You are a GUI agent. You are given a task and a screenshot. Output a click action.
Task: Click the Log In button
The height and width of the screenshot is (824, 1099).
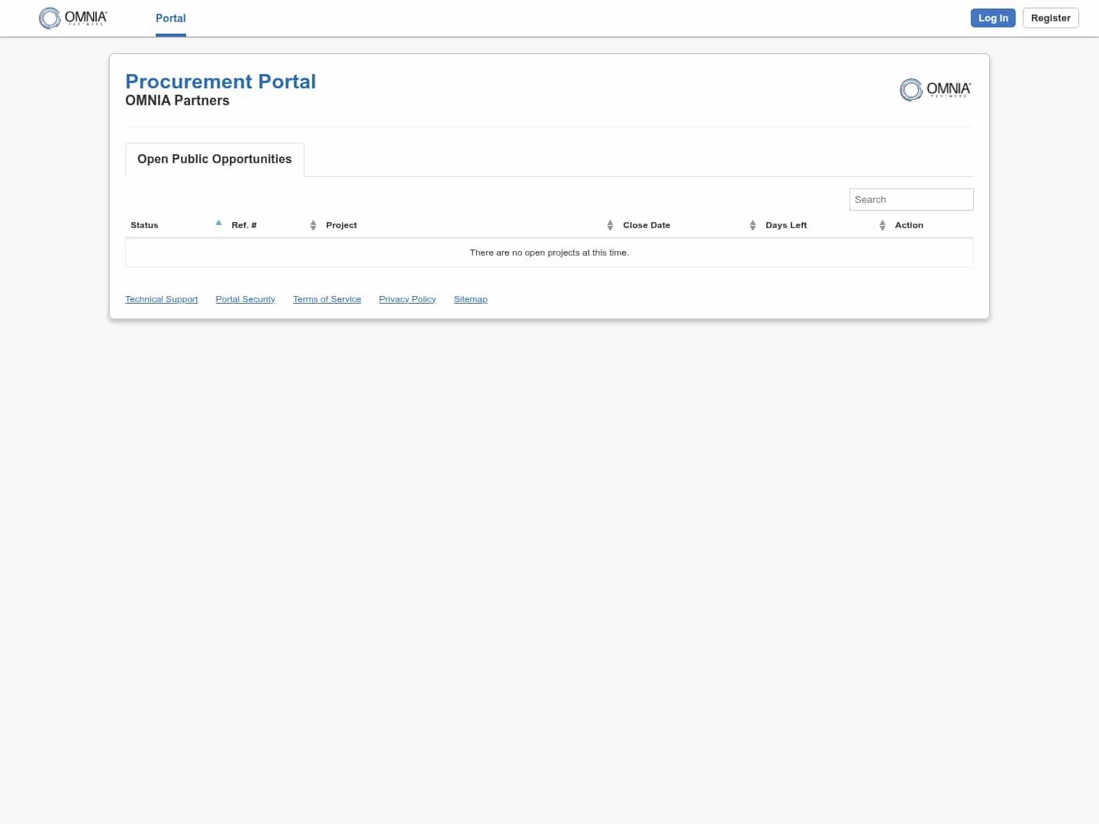993,18
